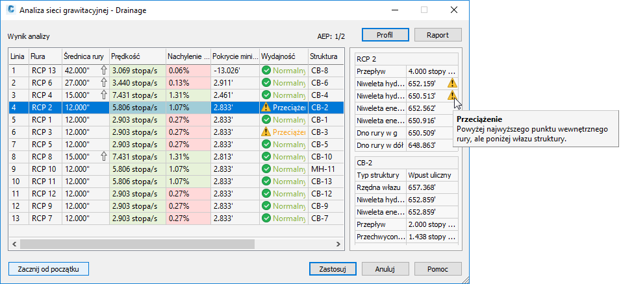Click the Rzędna włazu 657.368' value
The width and height of the screenshot is (621, 284).
coord(432,187)
